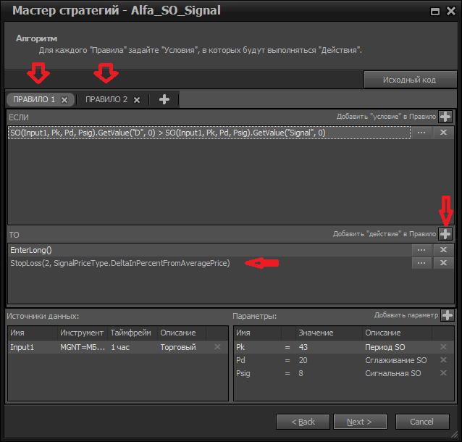Close the ПРАВИЛО 1 tab
This screenshot has height=442, width=462.
point(64,99)
